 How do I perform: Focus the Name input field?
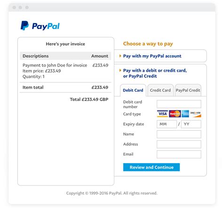coord(179,134)
